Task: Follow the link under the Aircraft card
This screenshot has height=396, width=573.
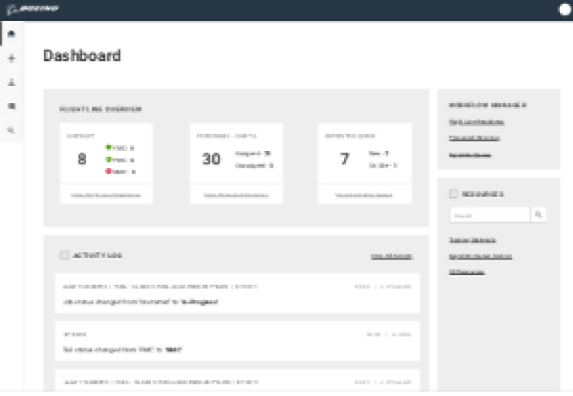Action: point(106,195)
